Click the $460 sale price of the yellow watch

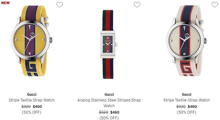(x=37, y=107)
